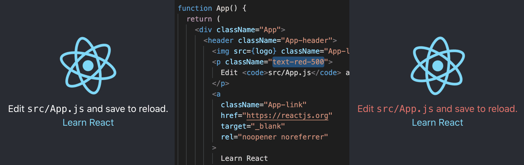This screenshot has height=165, width=524.
Task: Open the Learn React link in right preview
Action: click(438, 122)
